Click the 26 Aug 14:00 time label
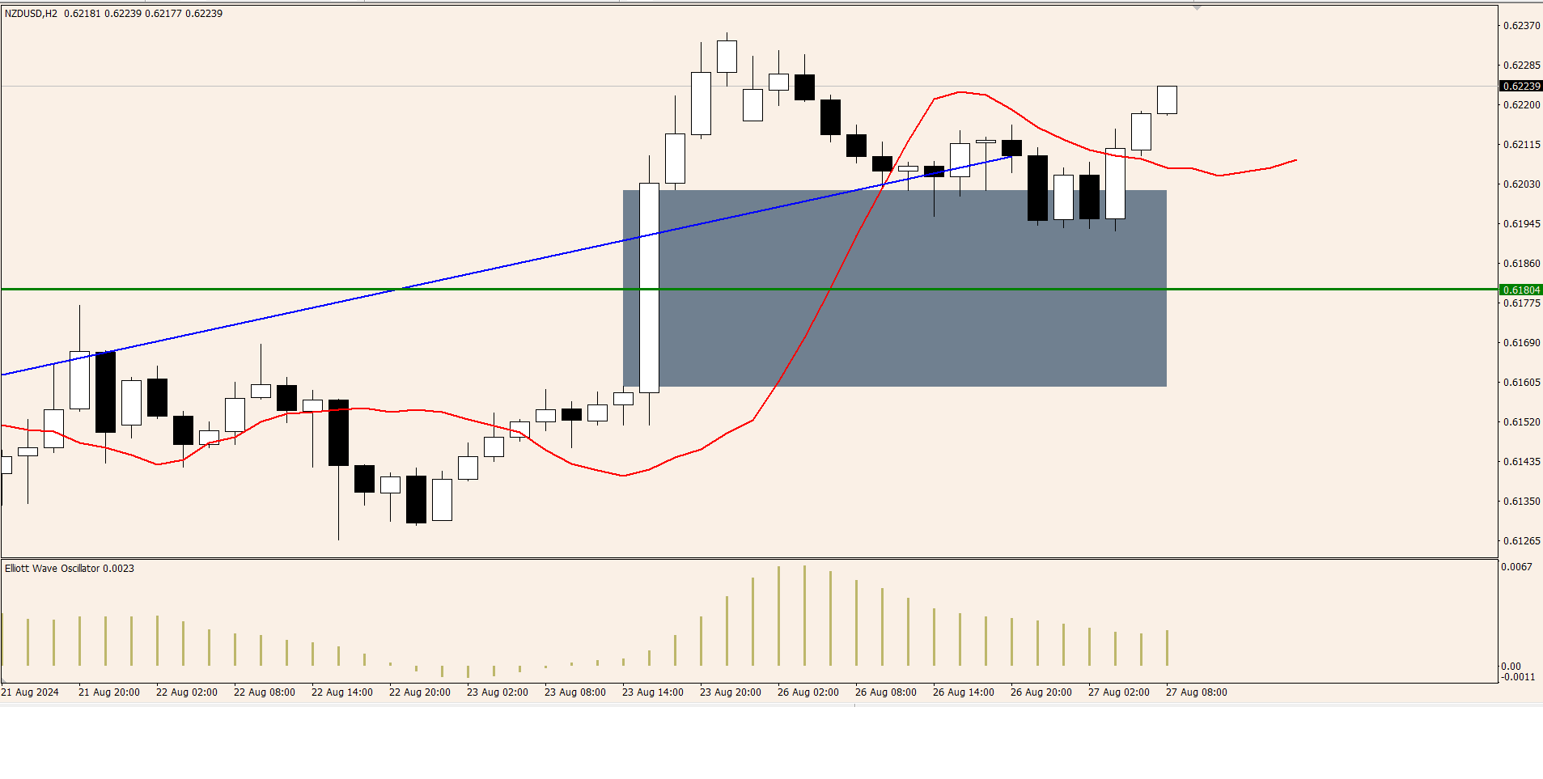The image size is (1543, 779). (x=964, y=692)
